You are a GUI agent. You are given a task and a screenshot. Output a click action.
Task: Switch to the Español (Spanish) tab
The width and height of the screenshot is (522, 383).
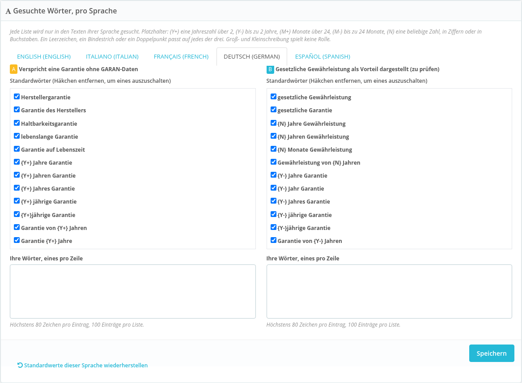(323, 57)
